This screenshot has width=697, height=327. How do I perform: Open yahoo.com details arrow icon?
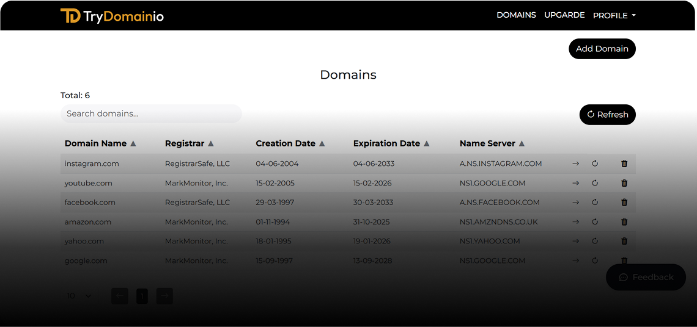[x=576, y=242]
